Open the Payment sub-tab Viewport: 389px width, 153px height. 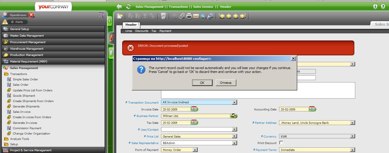pos(165,31)
